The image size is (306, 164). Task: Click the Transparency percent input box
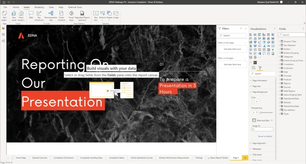(x=255, y=113)
